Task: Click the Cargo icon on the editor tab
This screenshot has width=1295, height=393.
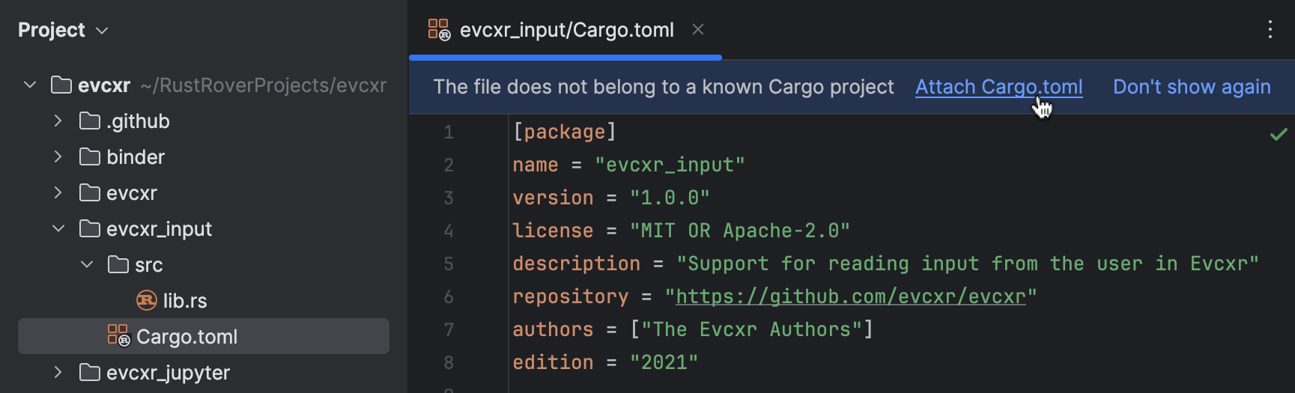Action: 439,30
